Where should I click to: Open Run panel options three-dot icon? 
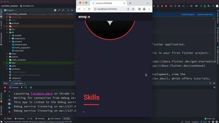(210, 83)
